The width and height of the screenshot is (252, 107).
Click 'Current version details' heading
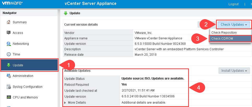81,25
